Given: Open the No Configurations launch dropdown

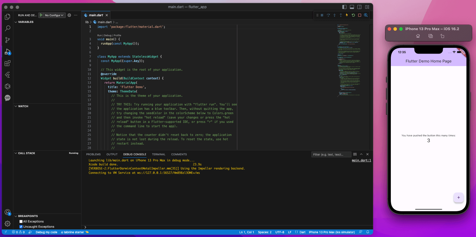Looking at the screenshot, I should coord(54,15).
